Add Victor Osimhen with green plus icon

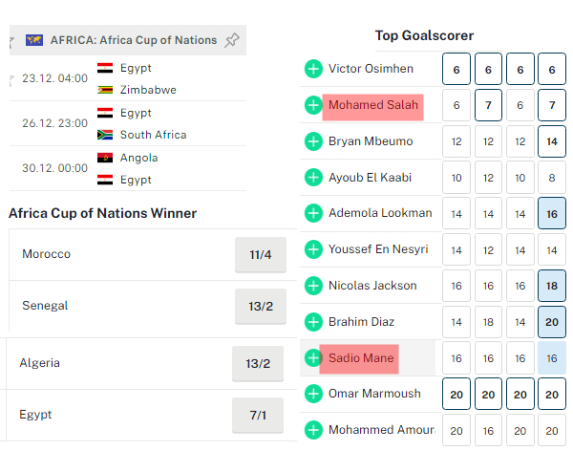click(313, 69)
